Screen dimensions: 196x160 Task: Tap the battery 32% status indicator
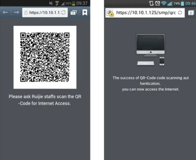(71, 3)
